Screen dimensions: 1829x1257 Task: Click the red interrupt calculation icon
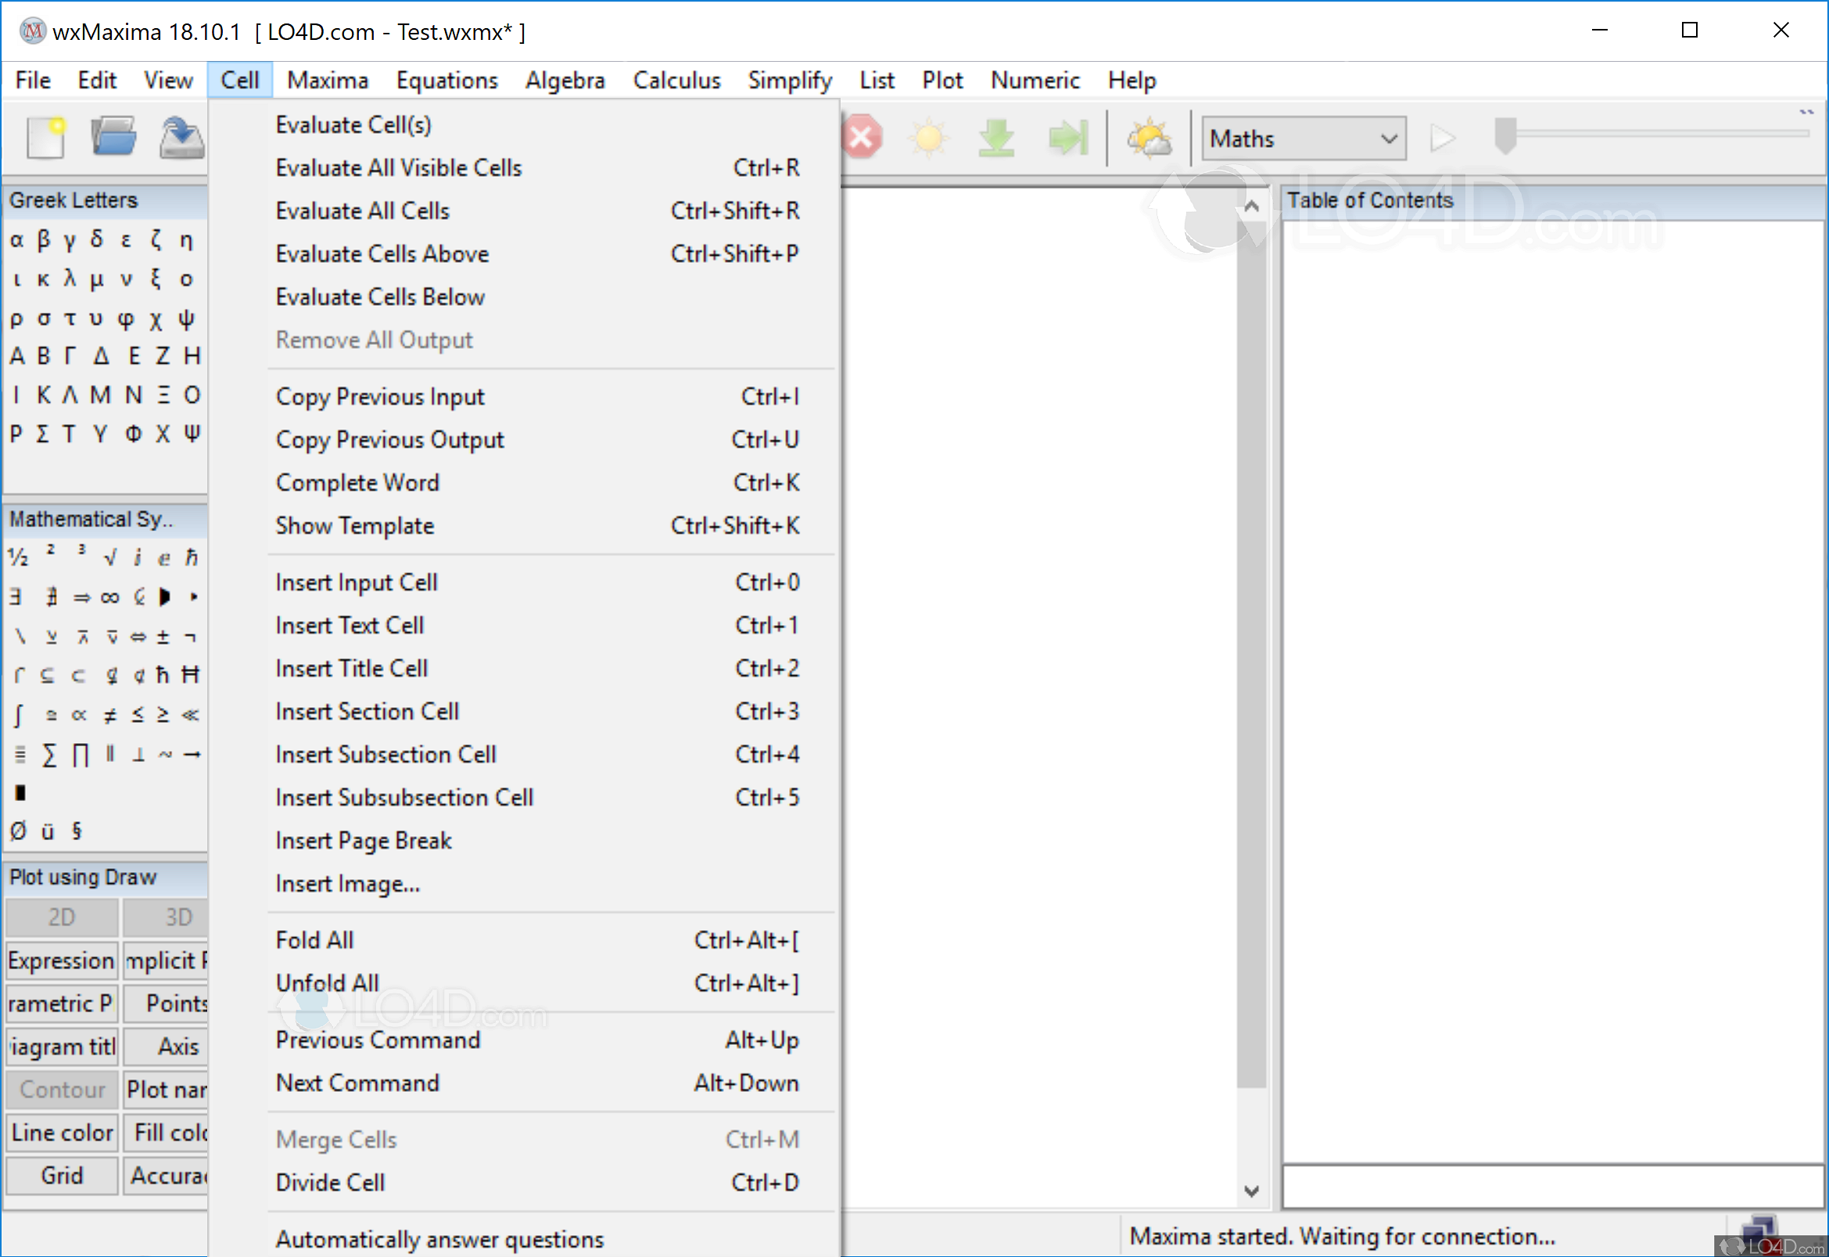point(862,138)
